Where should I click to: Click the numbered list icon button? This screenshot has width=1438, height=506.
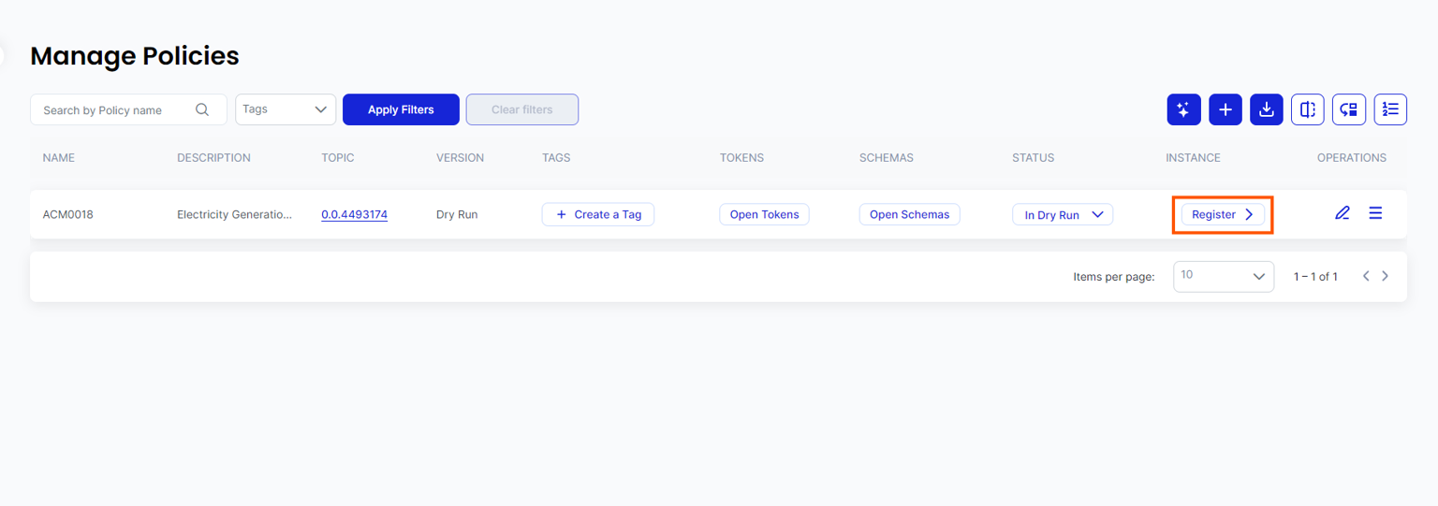(1390, 109)
